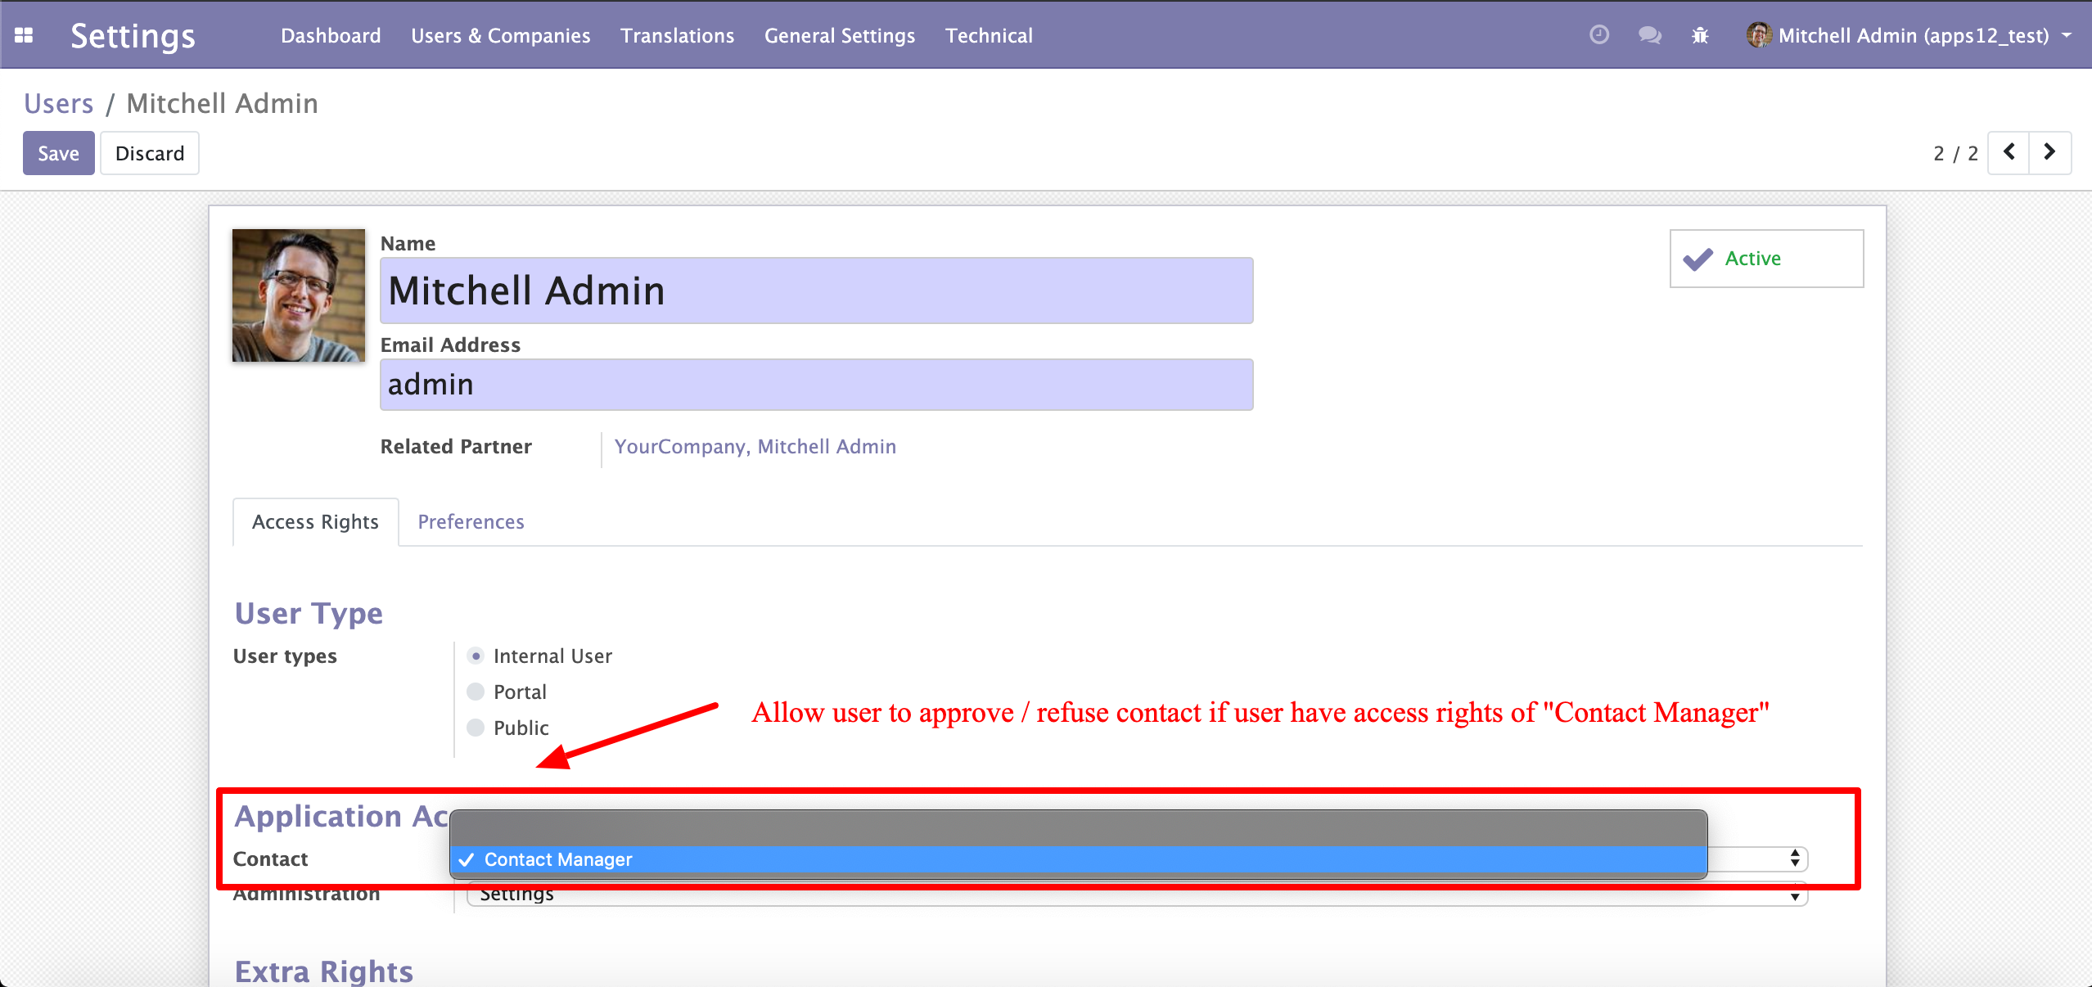Image resolution: width=2092 pixels, height=987 pixels.
Task: Select the Public user type
Action: [x=476, y=728]
